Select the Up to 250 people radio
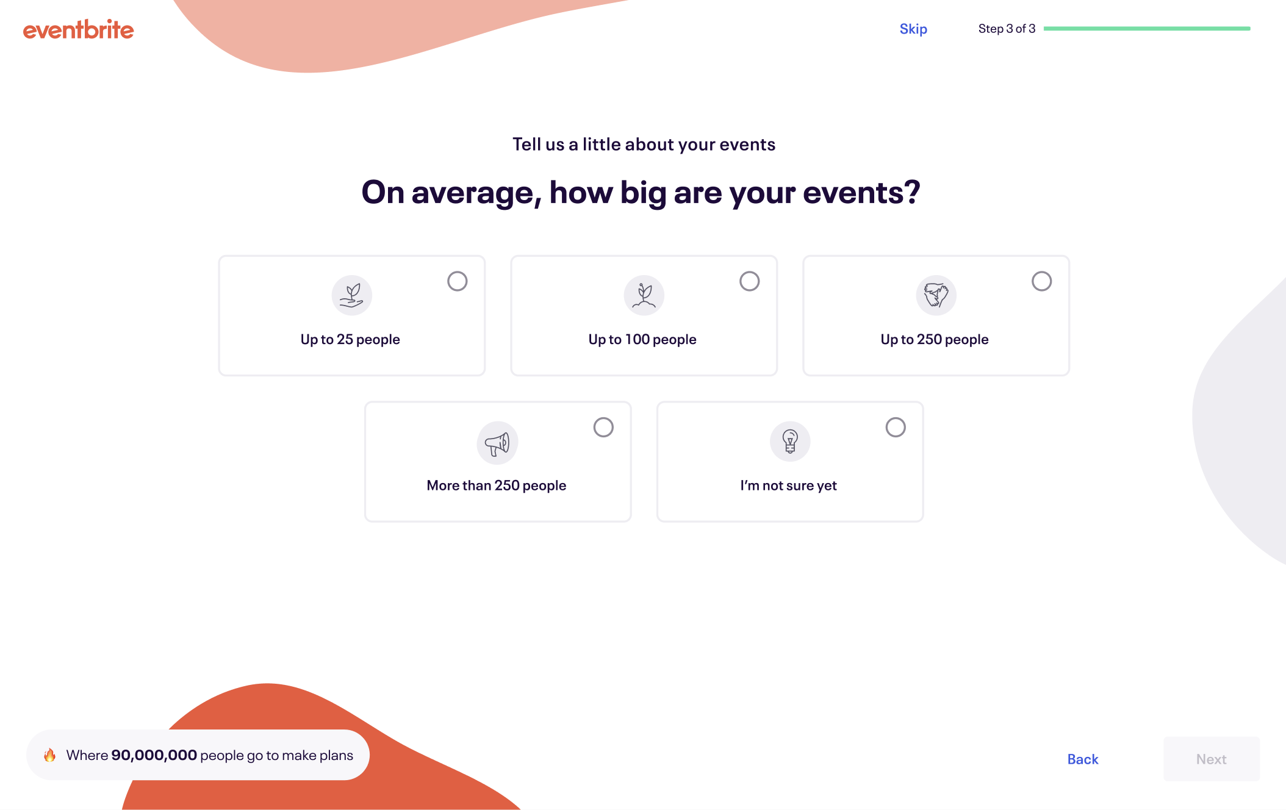Screen dimensions: 1286x810 1041,281
